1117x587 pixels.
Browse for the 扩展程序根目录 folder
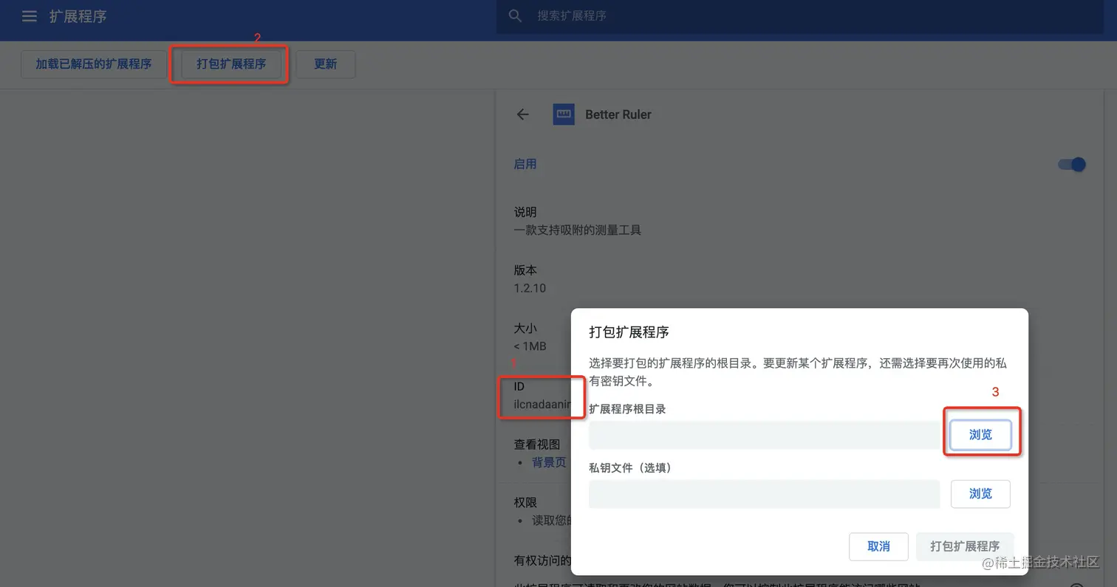980,435
